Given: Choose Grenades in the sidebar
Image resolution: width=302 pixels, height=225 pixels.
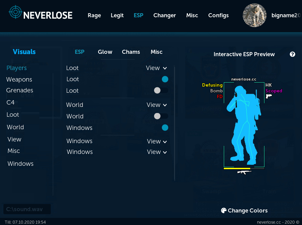Looking at the screenshot, I should (x=20, y=90).
